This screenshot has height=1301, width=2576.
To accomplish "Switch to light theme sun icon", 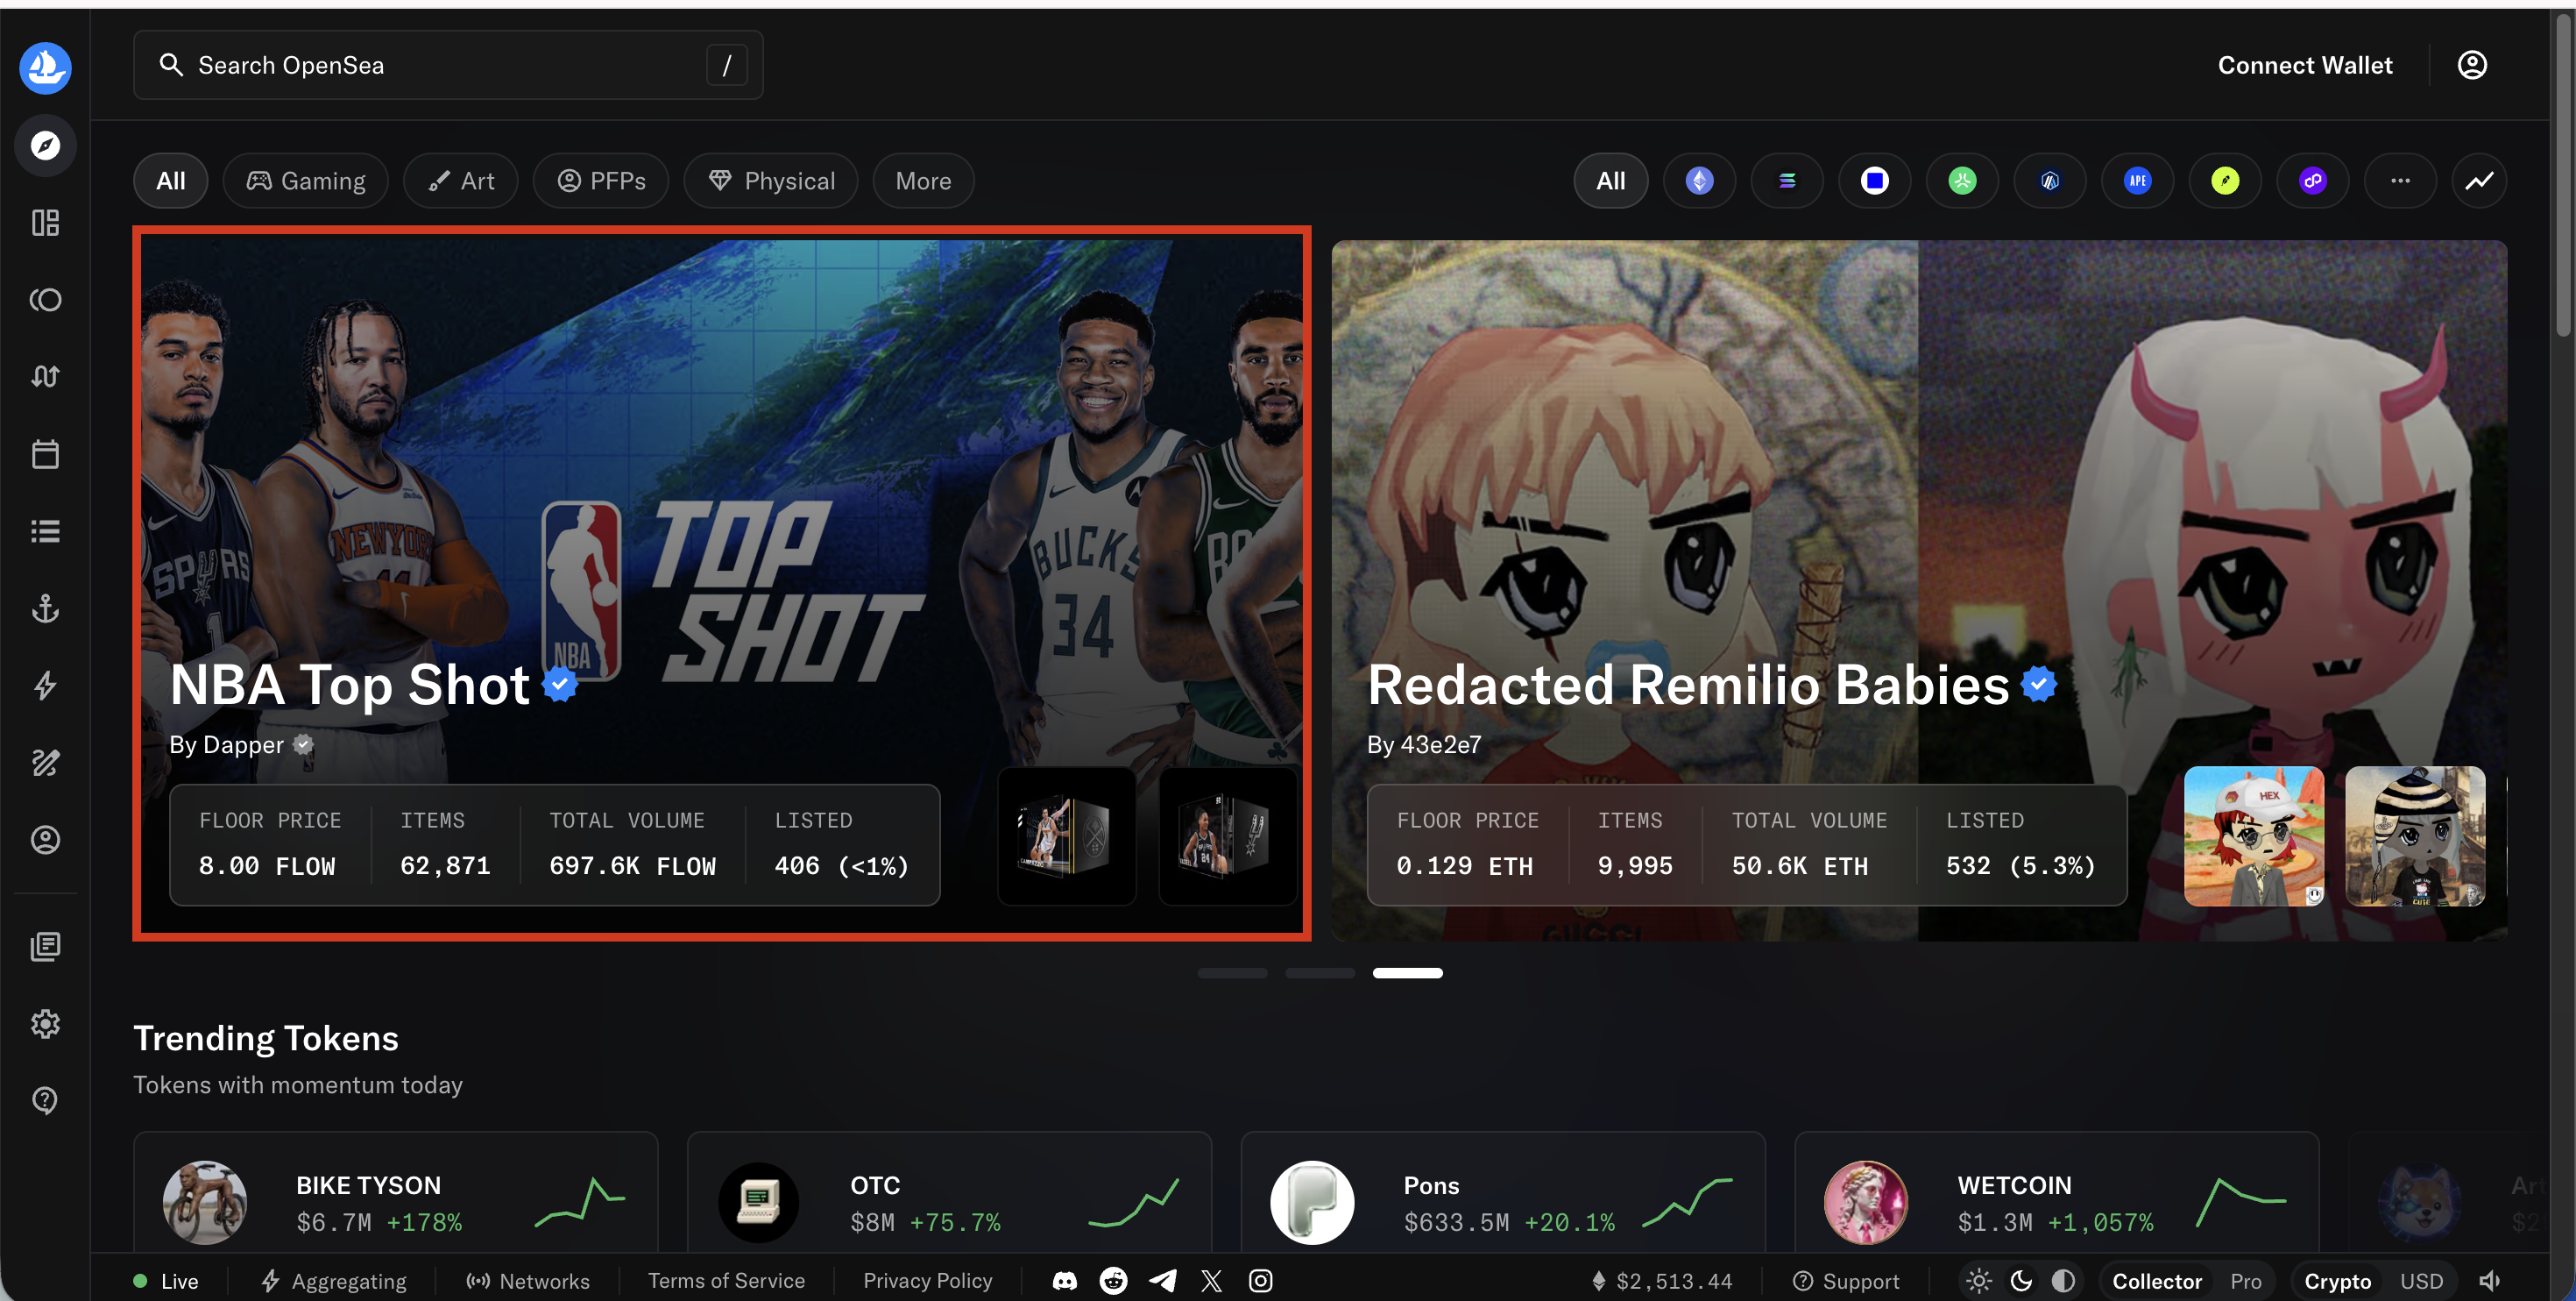I will pos(1978,1281).
